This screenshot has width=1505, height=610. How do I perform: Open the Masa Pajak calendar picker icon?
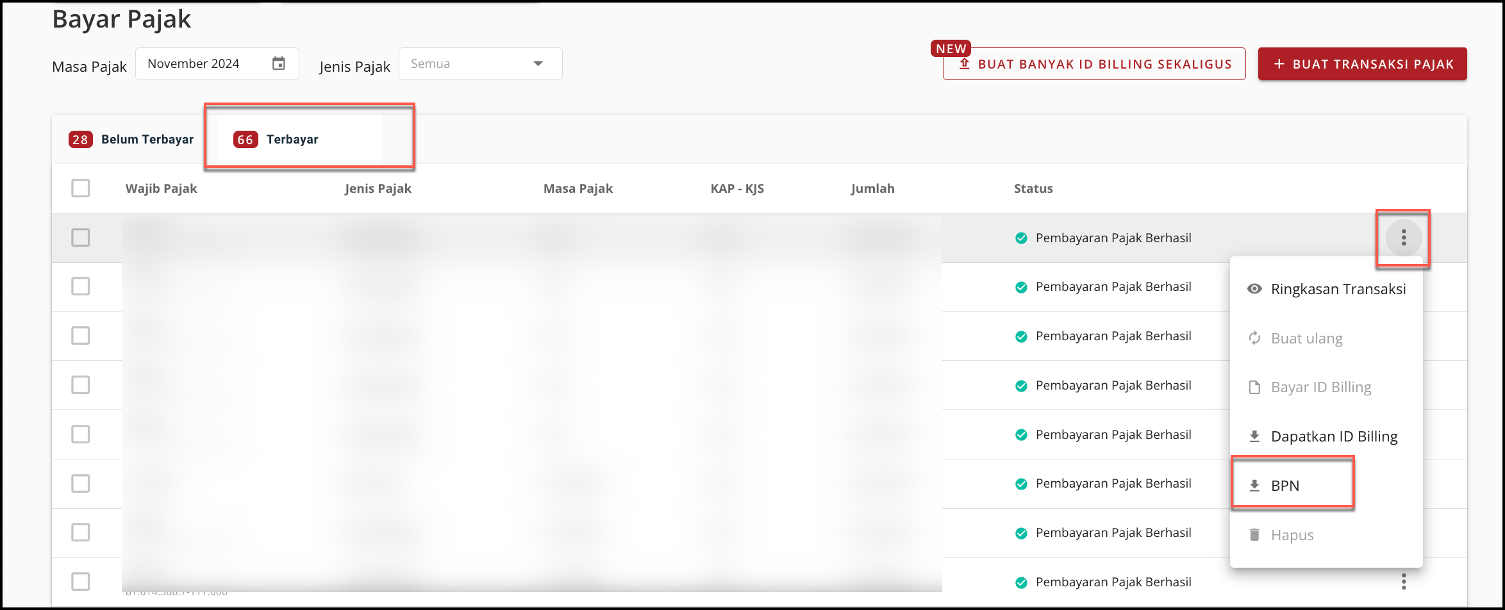coord(278,63)
